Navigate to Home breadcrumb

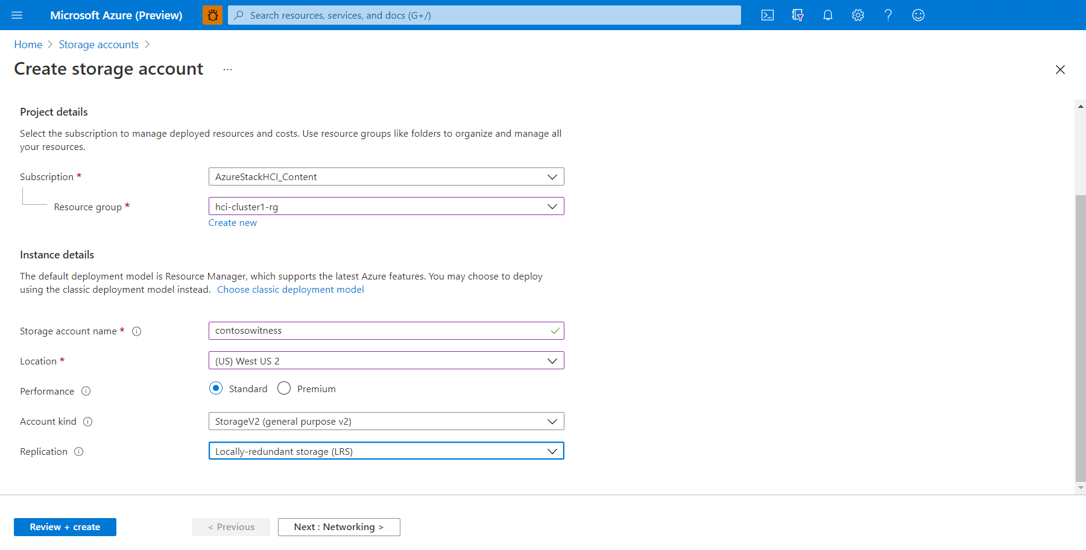(28, 45)
